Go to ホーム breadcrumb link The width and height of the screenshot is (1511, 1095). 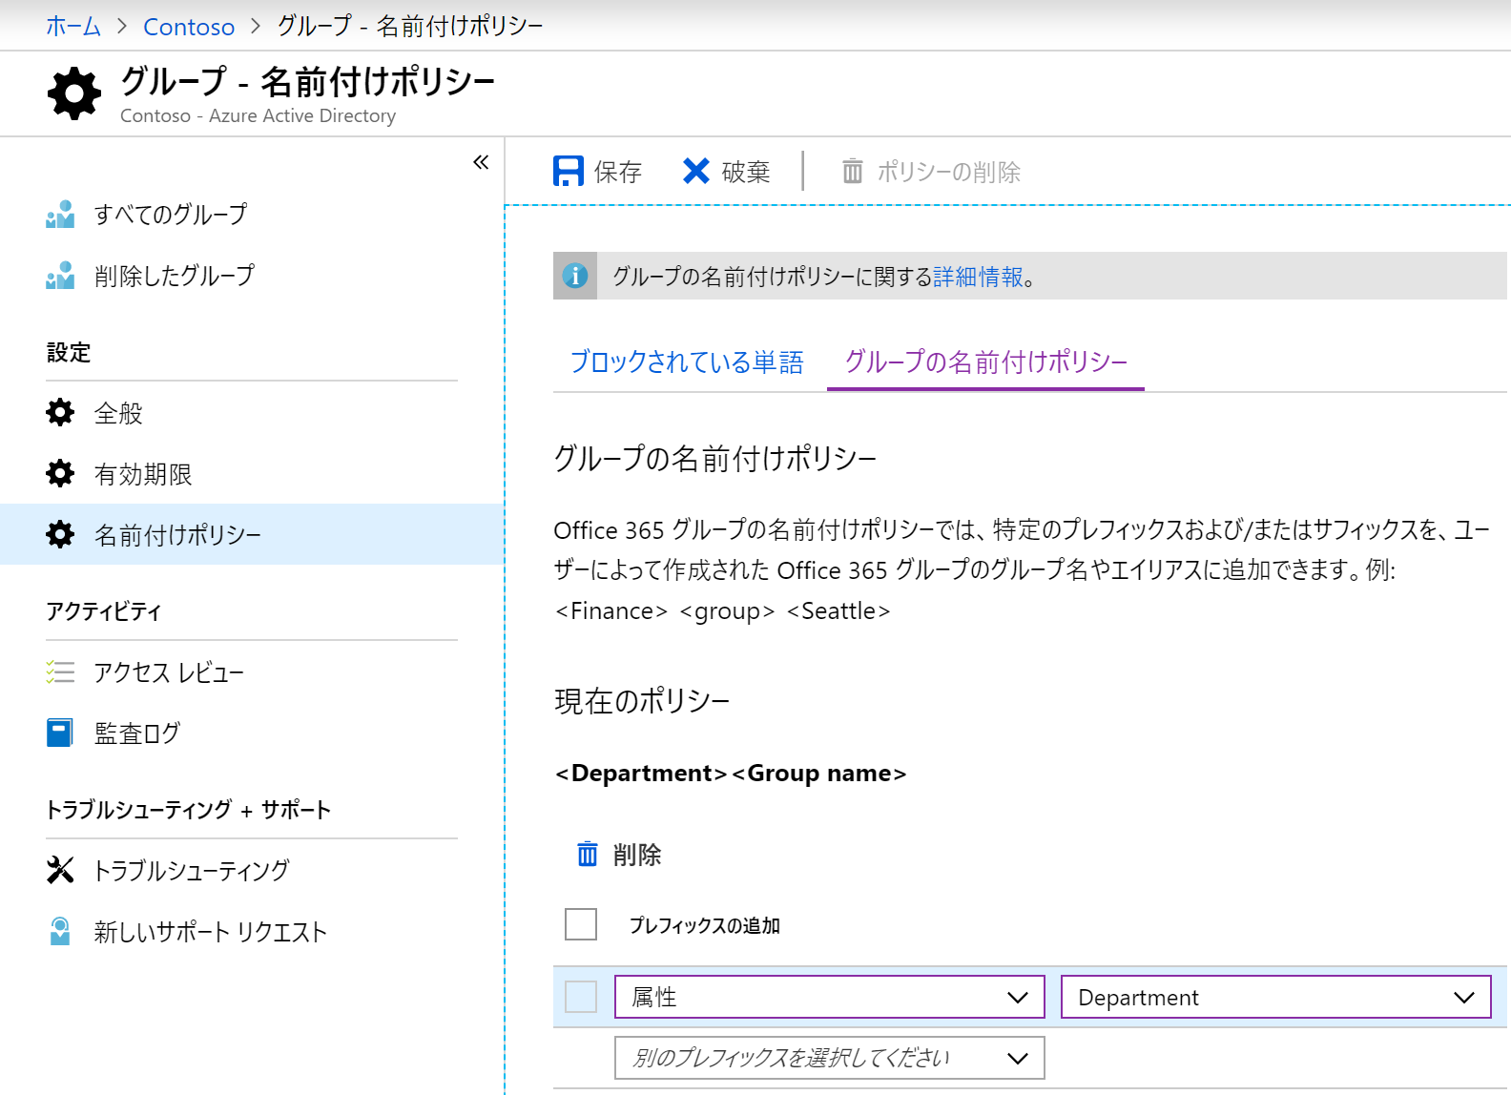coord(73,26)
